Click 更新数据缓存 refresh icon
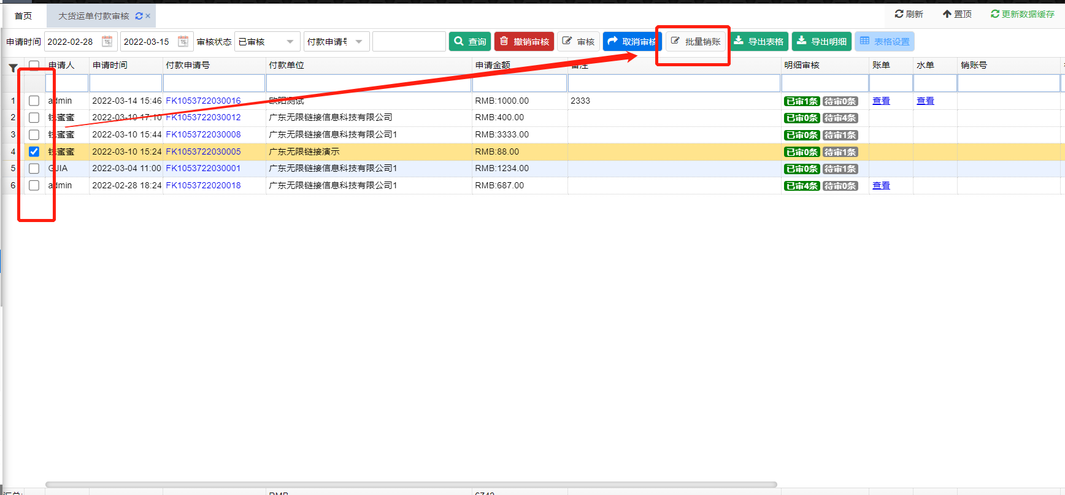 [x=994, y=13]
